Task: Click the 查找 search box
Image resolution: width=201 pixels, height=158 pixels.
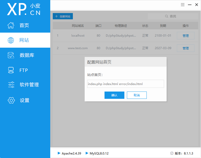Action: pos(173,16)
